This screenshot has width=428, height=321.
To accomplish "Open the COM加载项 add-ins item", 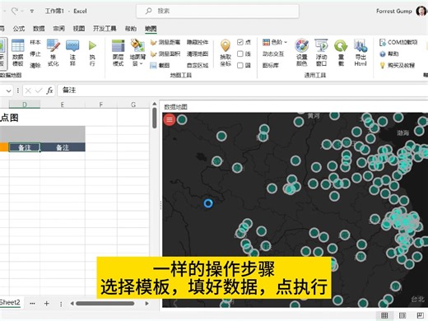I will tap(398, 42).
